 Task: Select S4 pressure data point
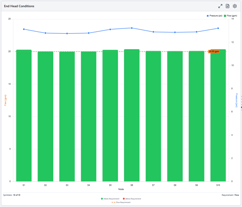pos(88,33)
